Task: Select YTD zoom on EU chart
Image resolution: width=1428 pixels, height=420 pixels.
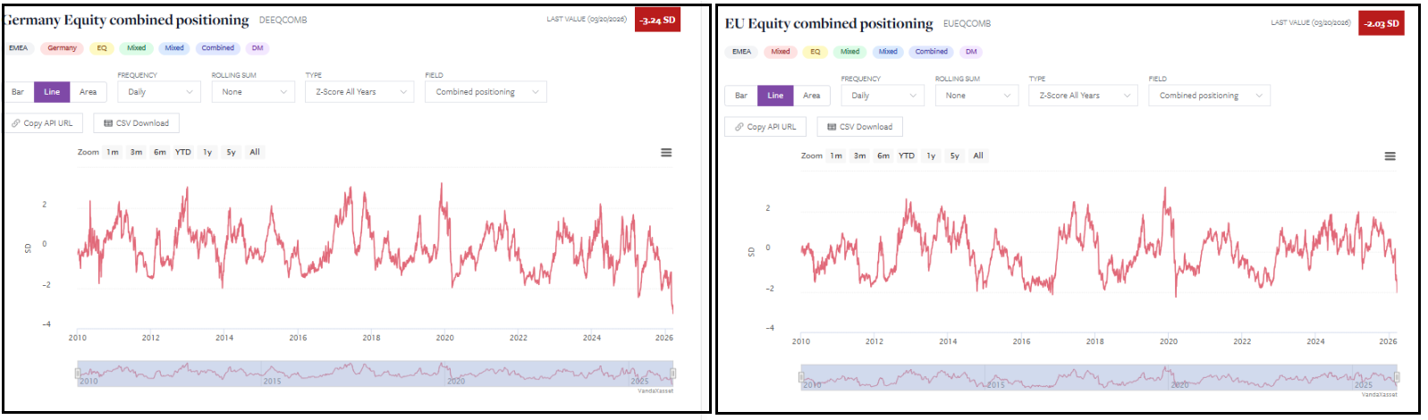Action: pos(907,156)
